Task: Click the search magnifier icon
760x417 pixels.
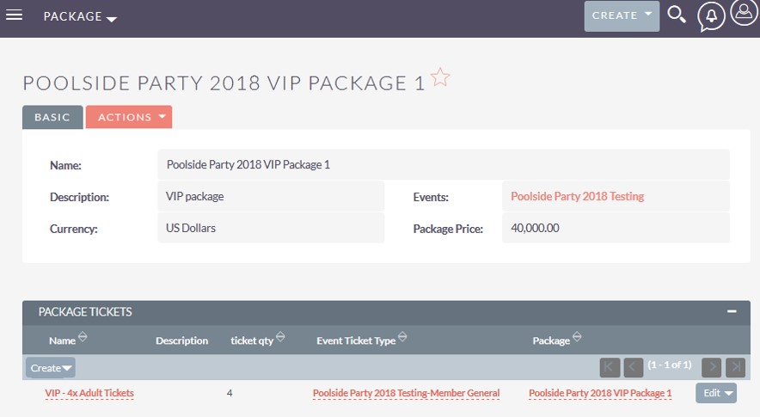Action: pyautogui.click(x=676, y=15)
